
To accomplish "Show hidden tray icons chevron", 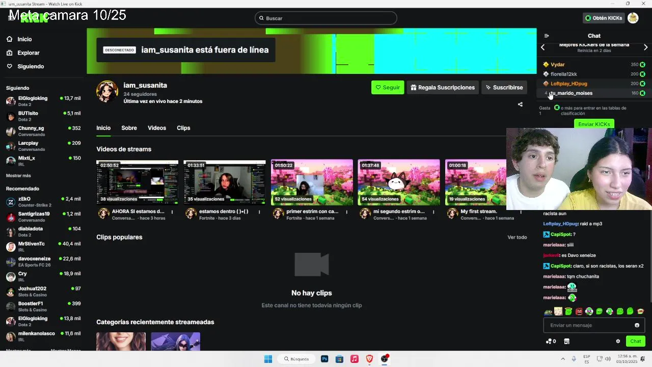I will [563, 359].
